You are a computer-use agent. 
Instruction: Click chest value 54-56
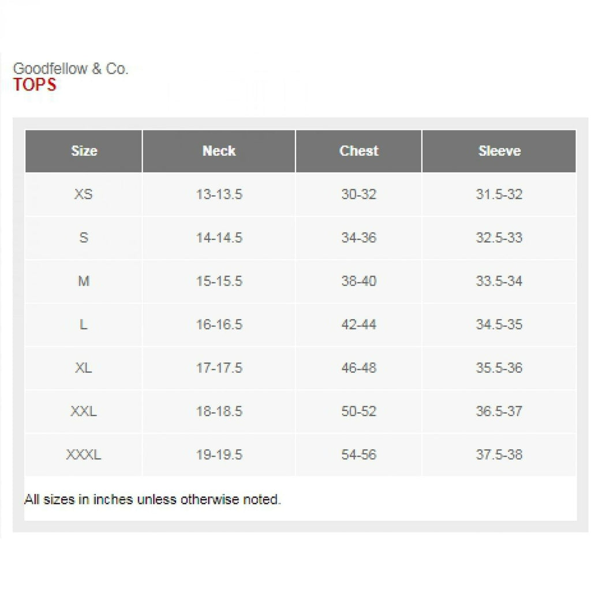[359, 455]
